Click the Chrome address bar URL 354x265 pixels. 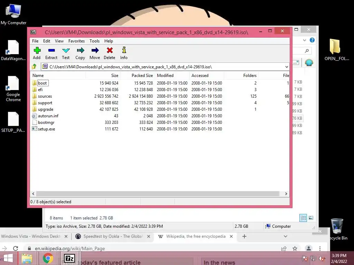click(x=70, y=248)
